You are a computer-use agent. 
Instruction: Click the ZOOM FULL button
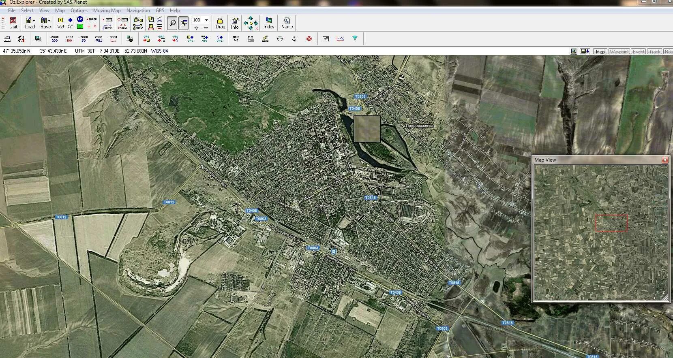click(x=99, y=38)
